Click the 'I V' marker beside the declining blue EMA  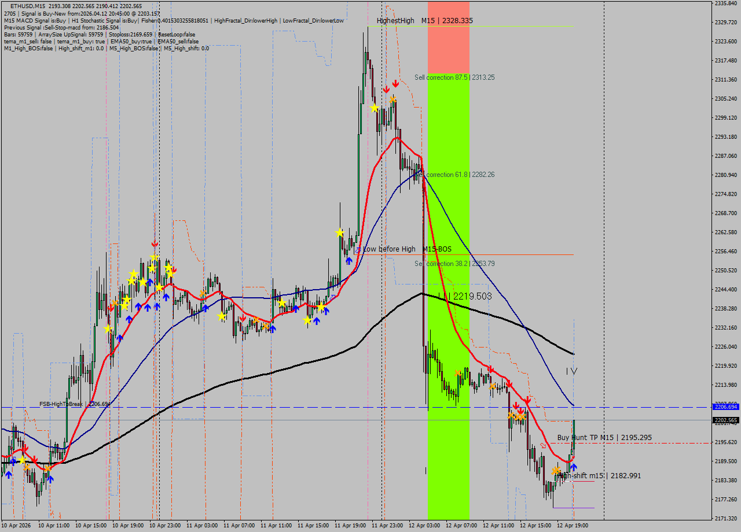pos(572,371)
